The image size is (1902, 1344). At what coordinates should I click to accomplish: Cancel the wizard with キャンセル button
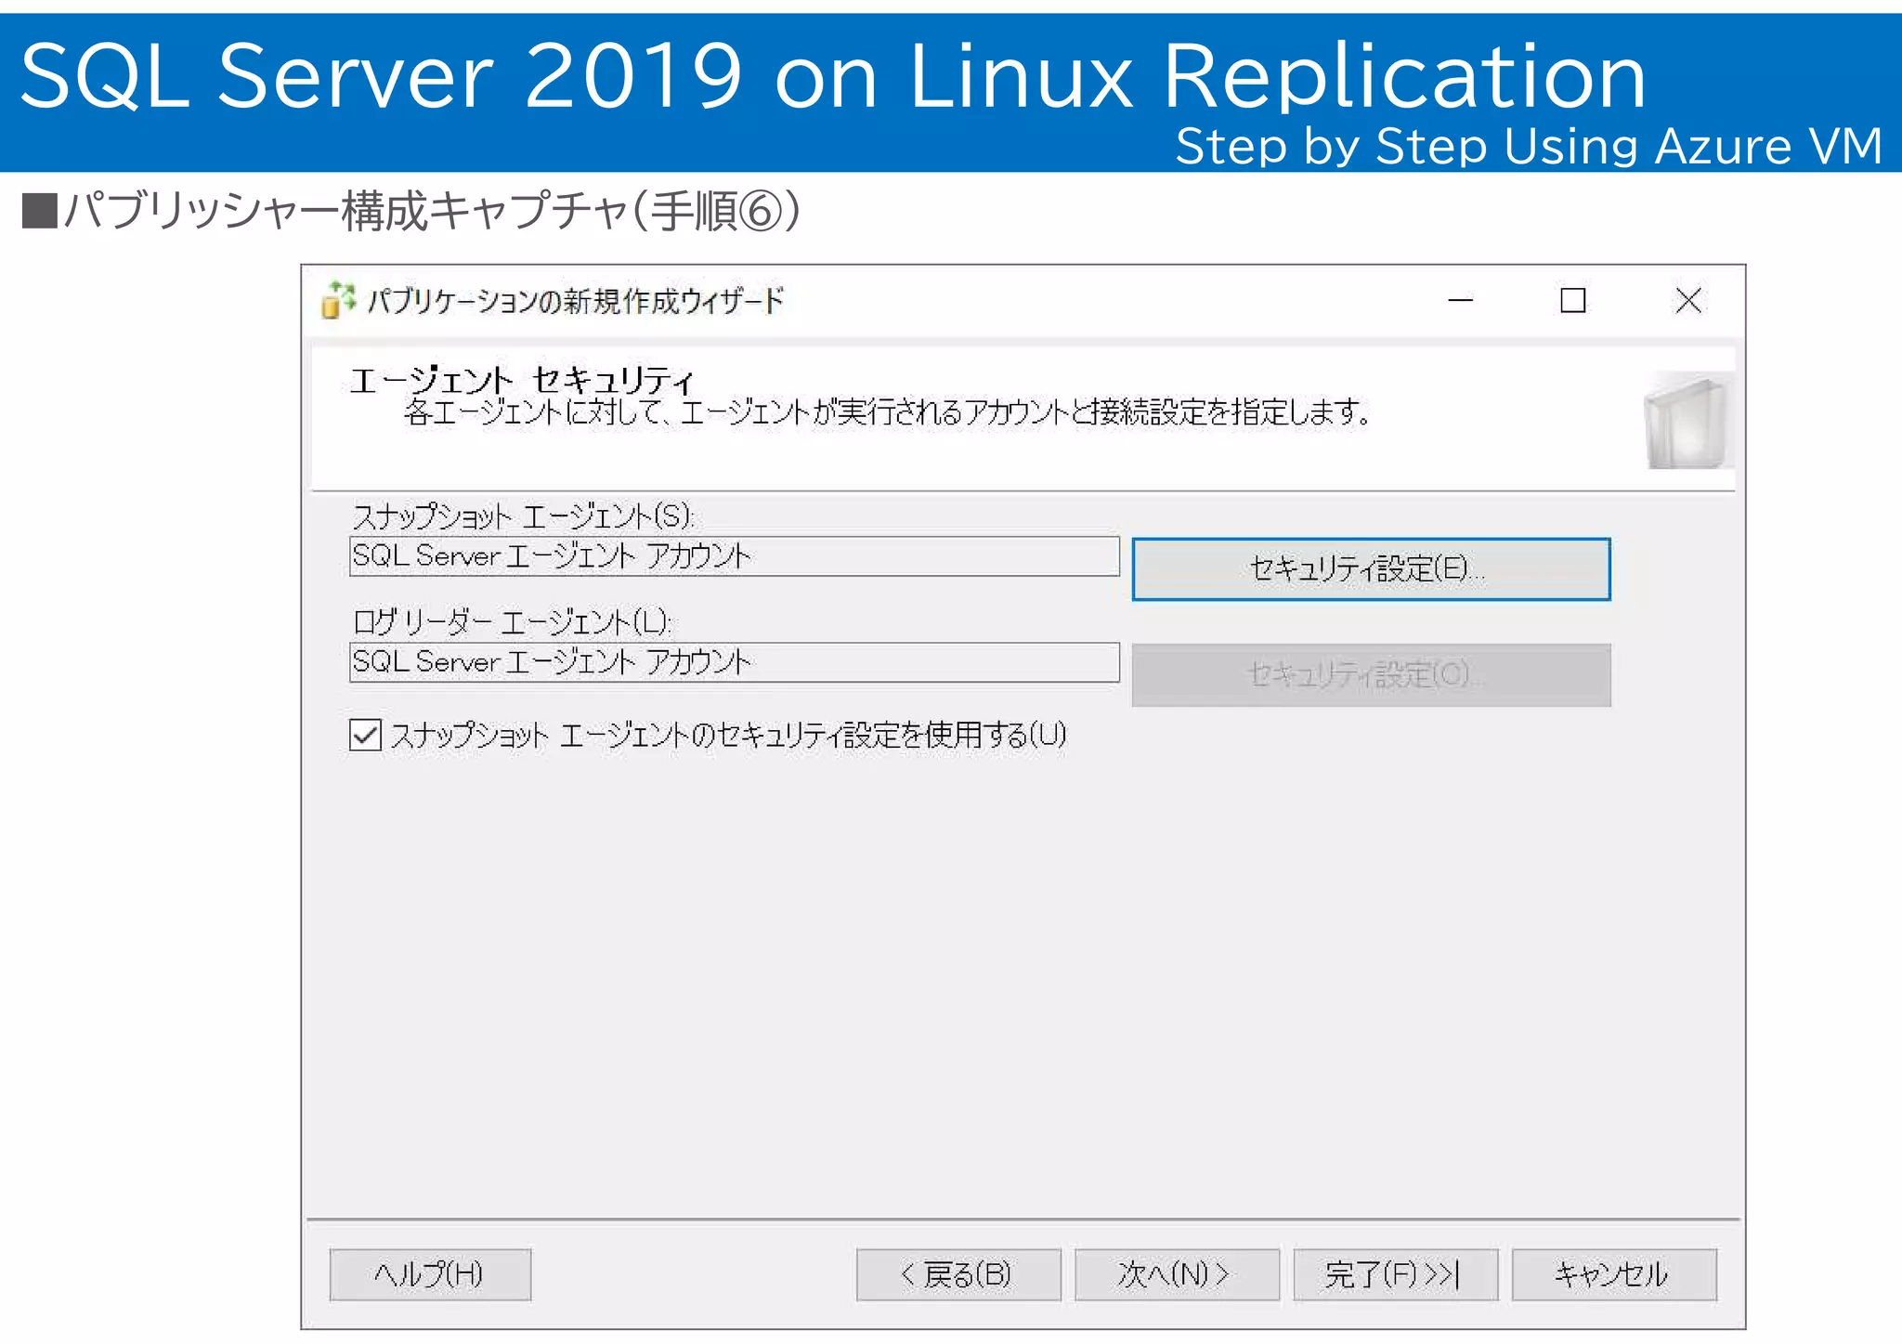1613,1273
